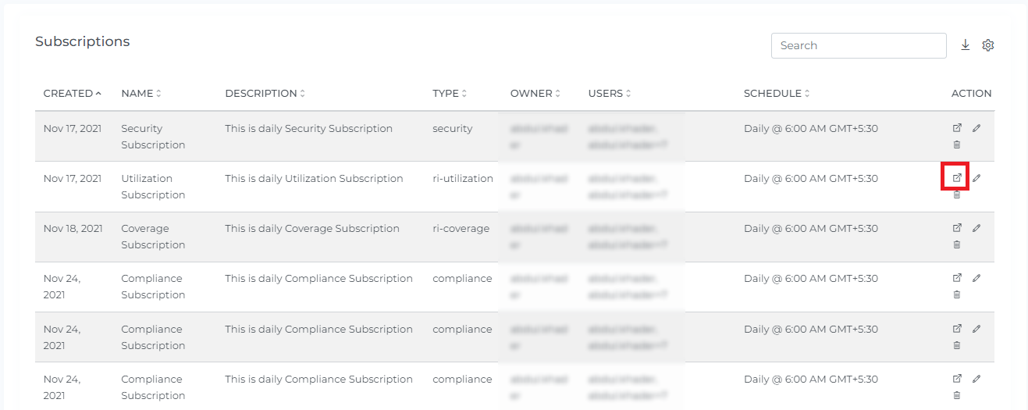Edit the Coverage Subscription
The height and width of the screenshot is (410, 1028).
[x=976, y=228]
